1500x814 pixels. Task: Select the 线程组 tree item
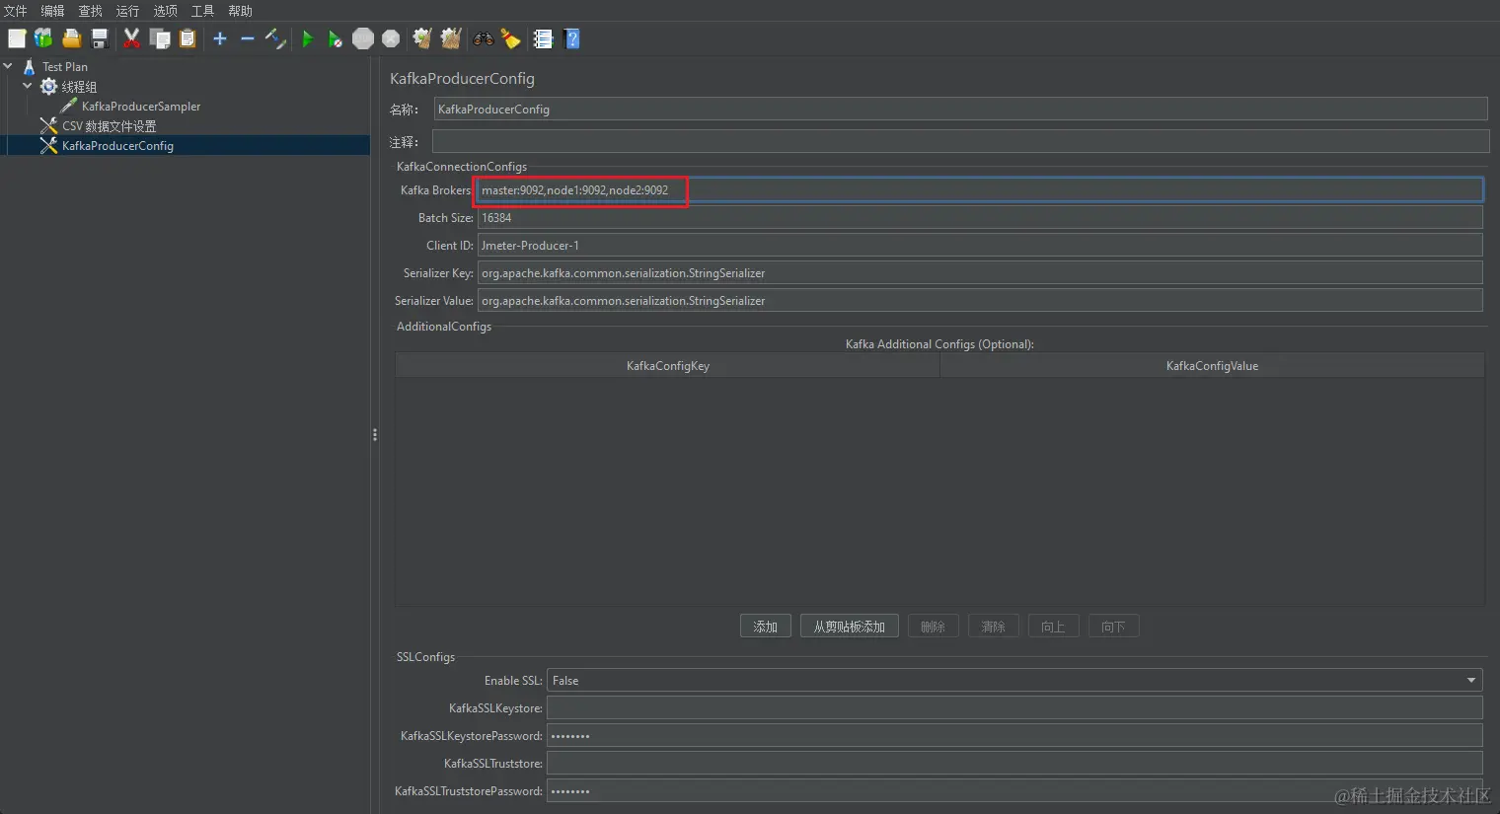79,87
